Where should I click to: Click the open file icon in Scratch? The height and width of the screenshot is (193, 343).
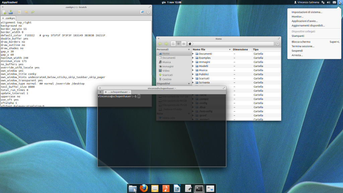(x=11, y=12)
